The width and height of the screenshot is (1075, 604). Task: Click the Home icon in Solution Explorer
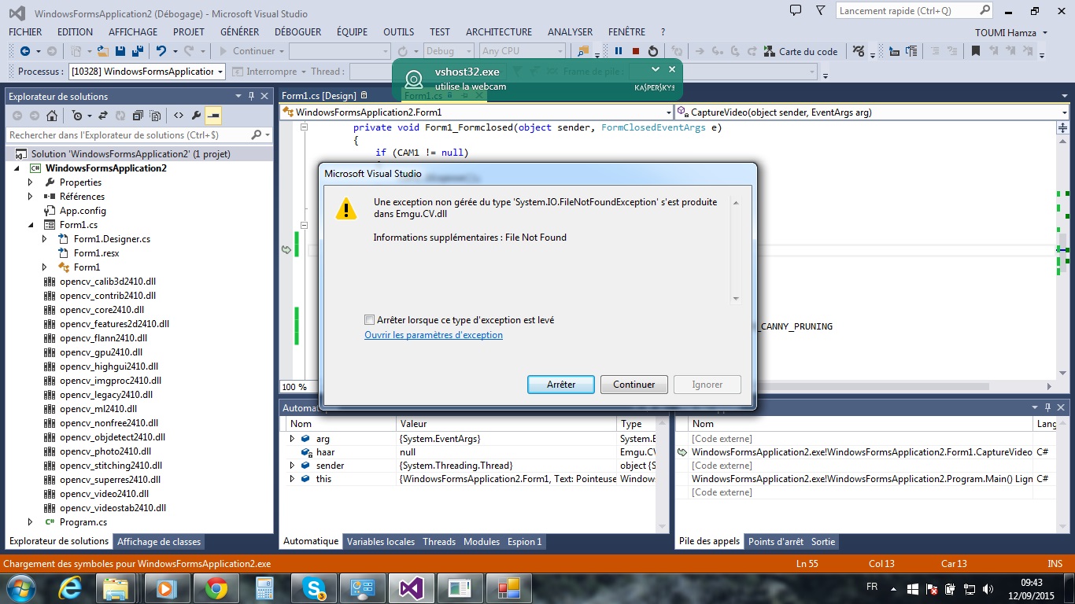click(x=52, y=116)
